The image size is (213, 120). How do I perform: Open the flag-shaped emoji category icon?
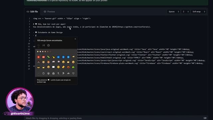63,73
